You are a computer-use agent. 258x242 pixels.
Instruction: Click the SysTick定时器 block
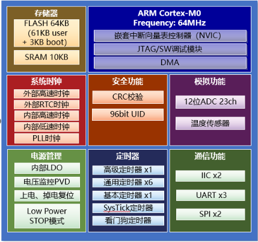coord(128,208)
